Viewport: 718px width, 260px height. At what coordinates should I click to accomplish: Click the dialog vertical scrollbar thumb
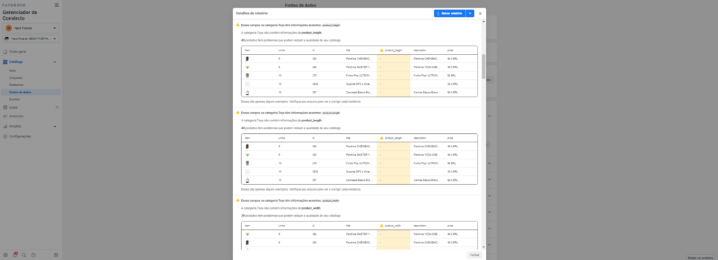(x=484, y=66)
